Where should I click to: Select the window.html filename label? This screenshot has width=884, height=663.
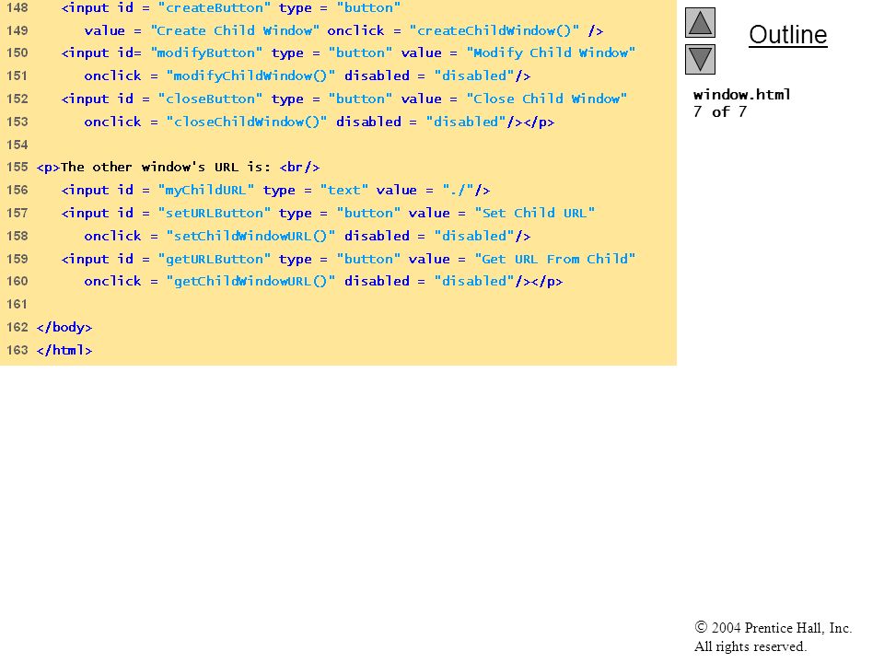(x=741, y=95)
